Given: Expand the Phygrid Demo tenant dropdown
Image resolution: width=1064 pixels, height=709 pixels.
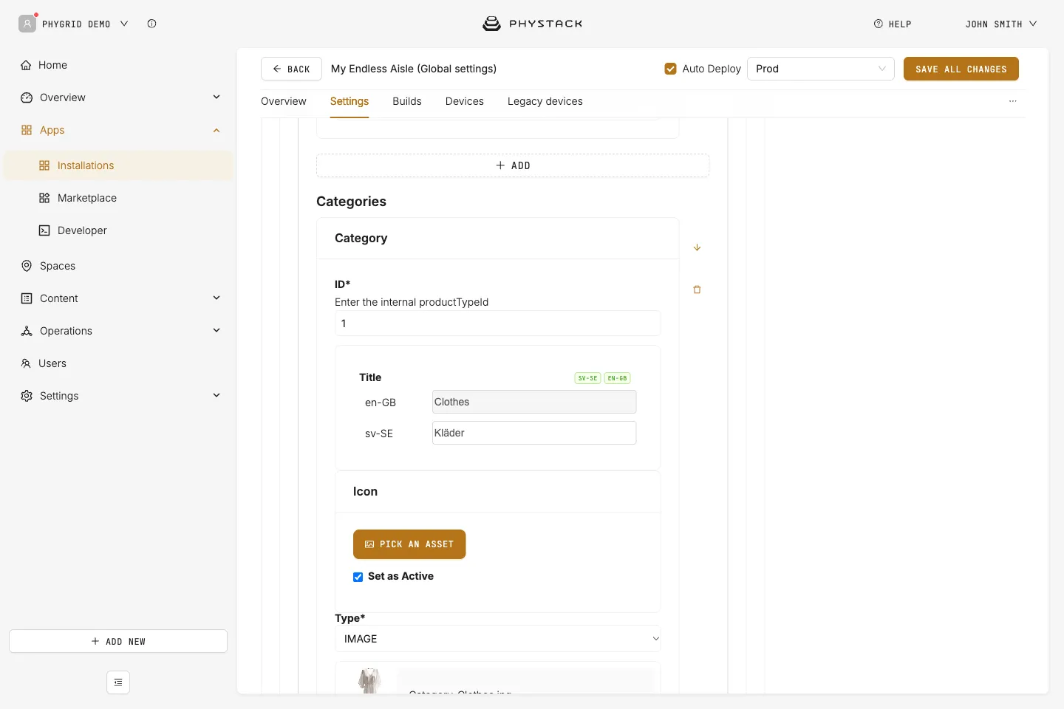Looking at the screenshot, I should tap(124, 24).
